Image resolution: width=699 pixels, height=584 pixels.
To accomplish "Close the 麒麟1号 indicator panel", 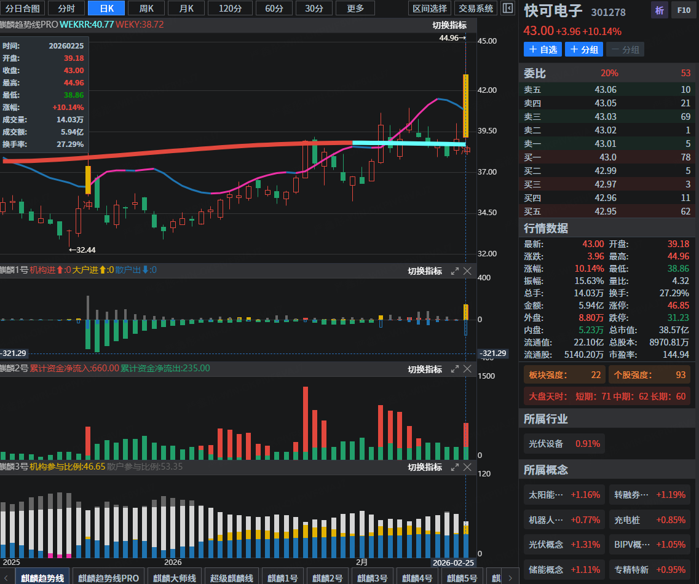I will [467, 271].
